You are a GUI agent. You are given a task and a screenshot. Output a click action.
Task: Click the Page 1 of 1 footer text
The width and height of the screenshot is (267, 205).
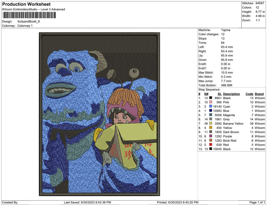(x=257, y=202)
